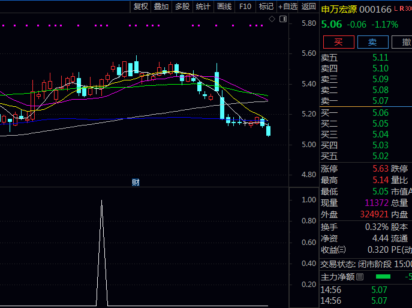The image size is (412, 308).
Task: Click the L tag by the stock code
Action: [396, 8]
